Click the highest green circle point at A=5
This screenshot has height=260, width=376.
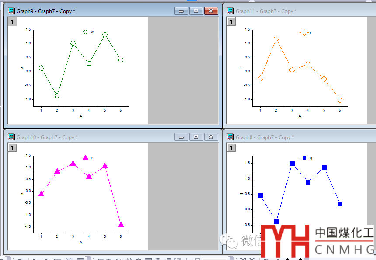click(105, 35)
